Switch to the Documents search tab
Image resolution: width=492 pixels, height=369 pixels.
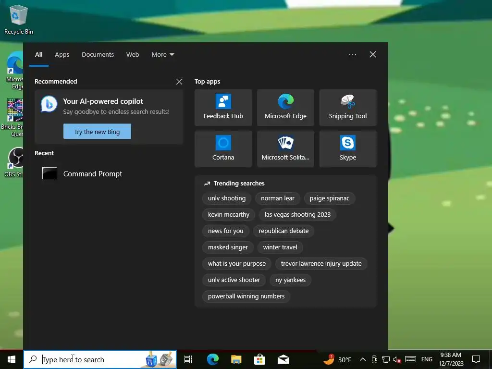click(x=98, y=55)
